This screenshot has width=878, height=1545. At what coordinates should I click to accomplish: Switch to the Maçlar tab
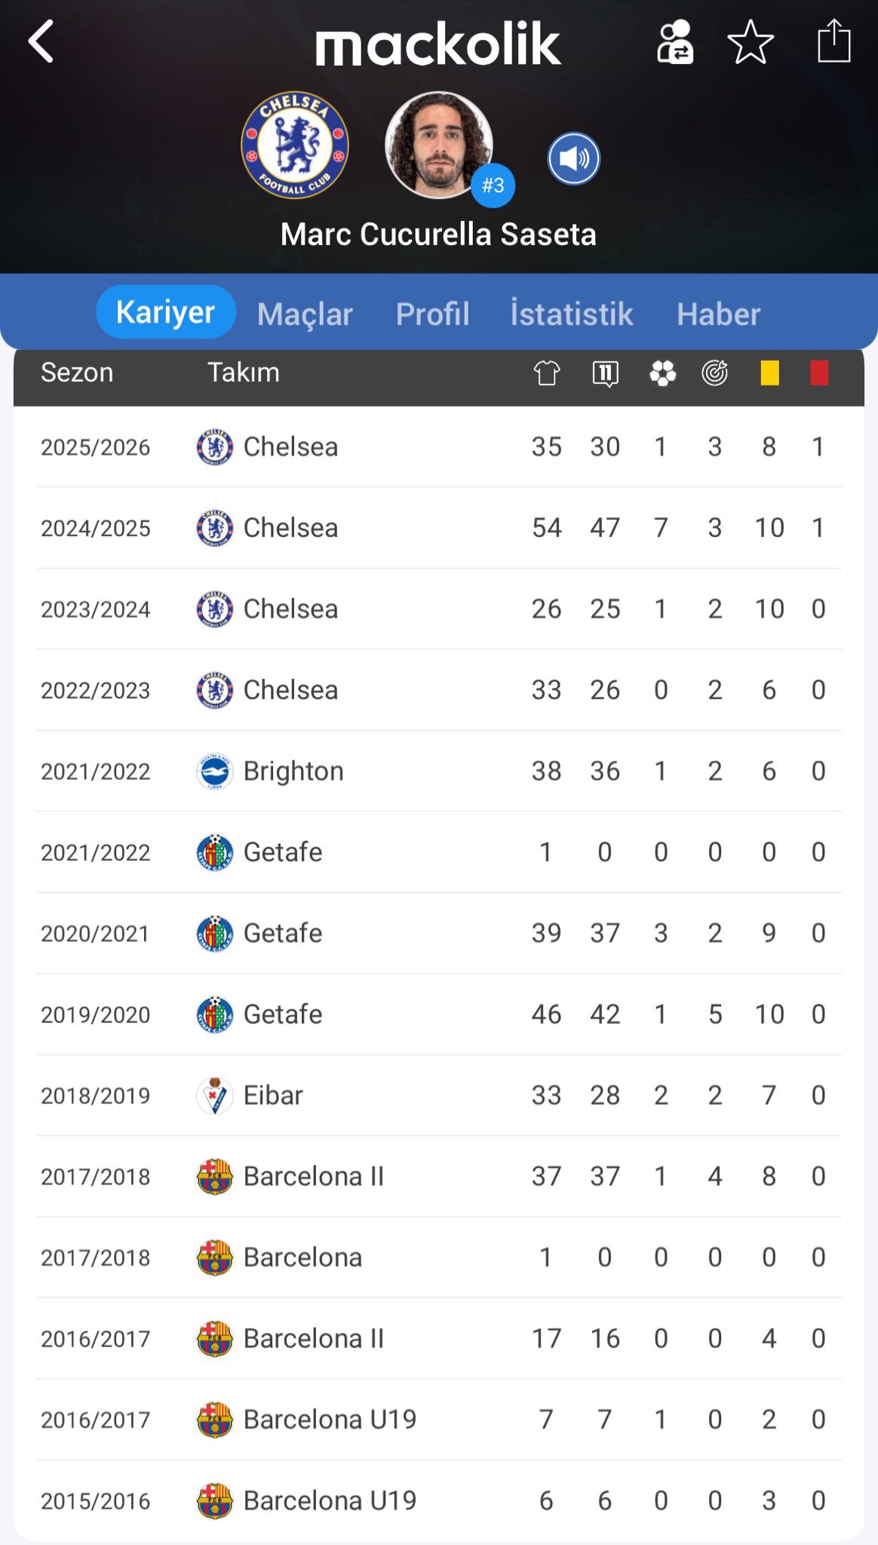(305, 314)
